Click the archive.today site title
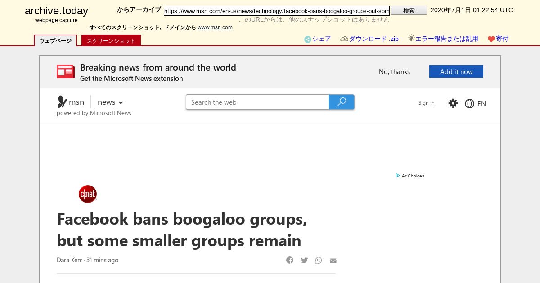This screenshot has width=540, height=283. click(x=56, y=11)
